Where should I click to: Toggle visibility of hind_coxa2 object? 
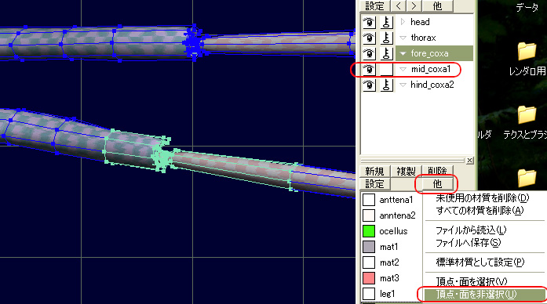(x=369, y=85)
